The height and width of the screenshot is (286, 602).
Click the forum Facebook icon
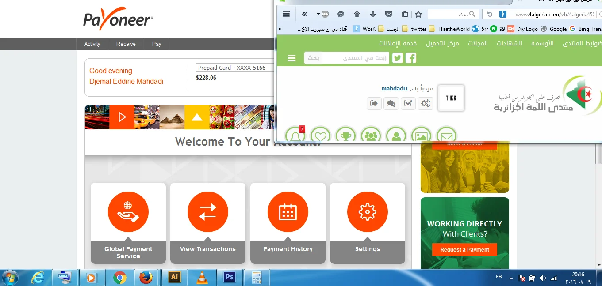point(411,58)
